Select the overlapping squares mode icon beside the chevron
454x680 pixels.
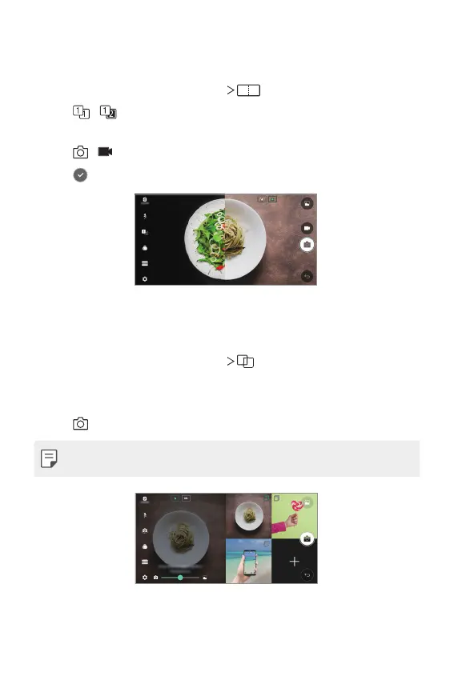(x=246, y=362)
